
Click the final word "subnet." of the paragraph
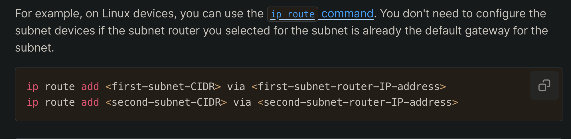35,48
